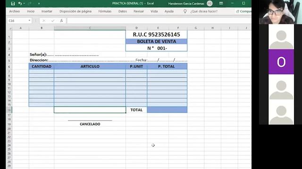Switch to the Inicio ribbon tab
The width and height of the screenshot is (302, 169).
point(31,11)
